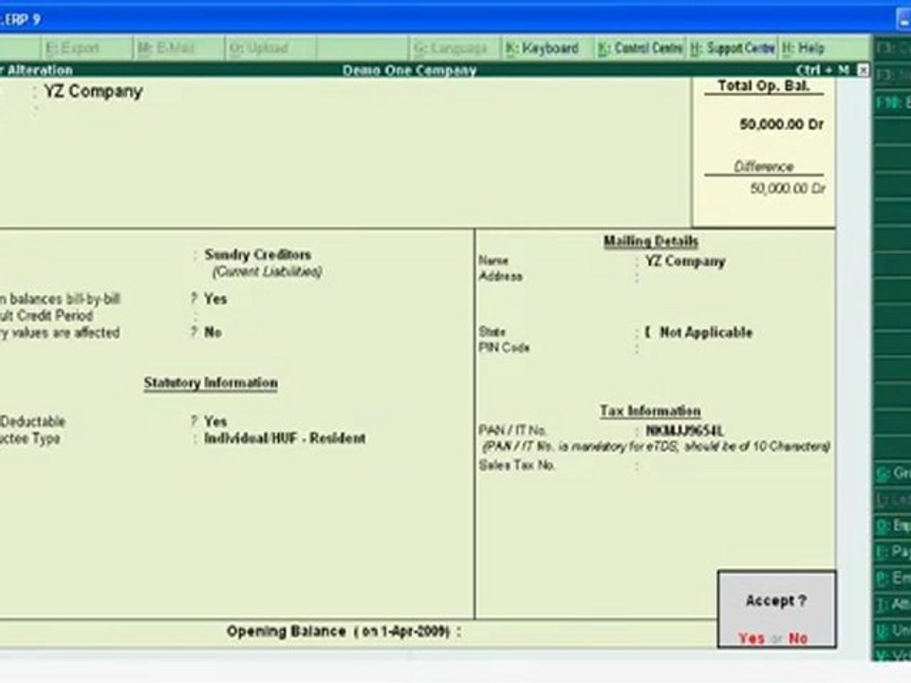Viewport: 911px width, 683px height.
Task: Click the Mailing Details heading
Action: (651, 241)
